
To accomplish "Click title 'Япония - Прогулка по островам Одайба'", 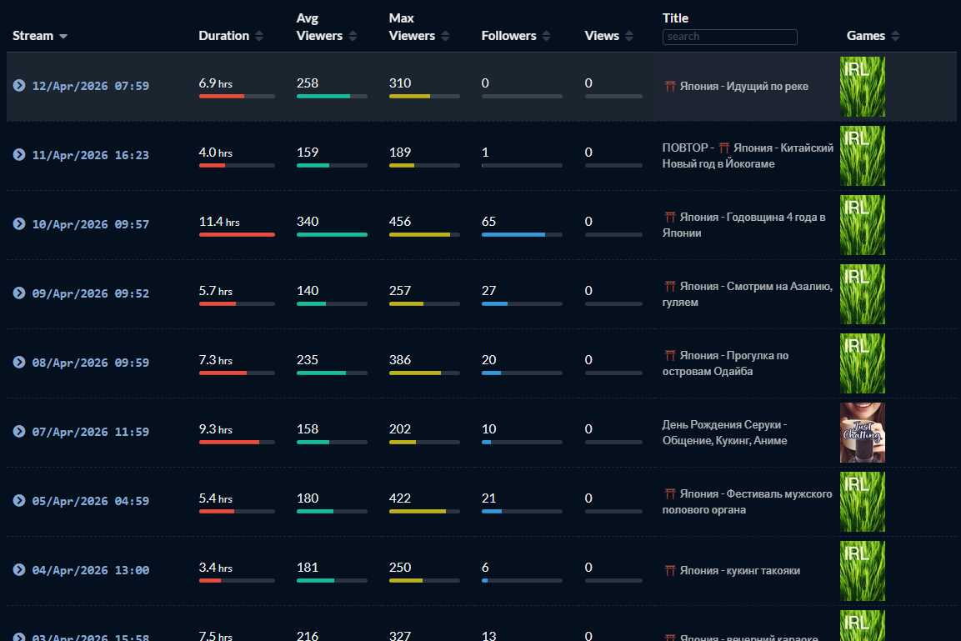I will 726,363.
